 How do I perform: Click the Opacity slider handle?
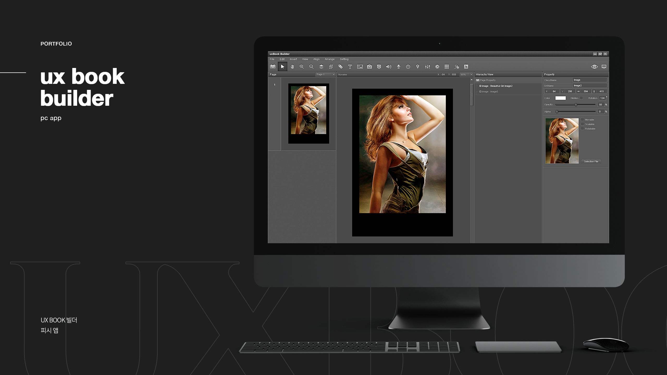point(576,105)
